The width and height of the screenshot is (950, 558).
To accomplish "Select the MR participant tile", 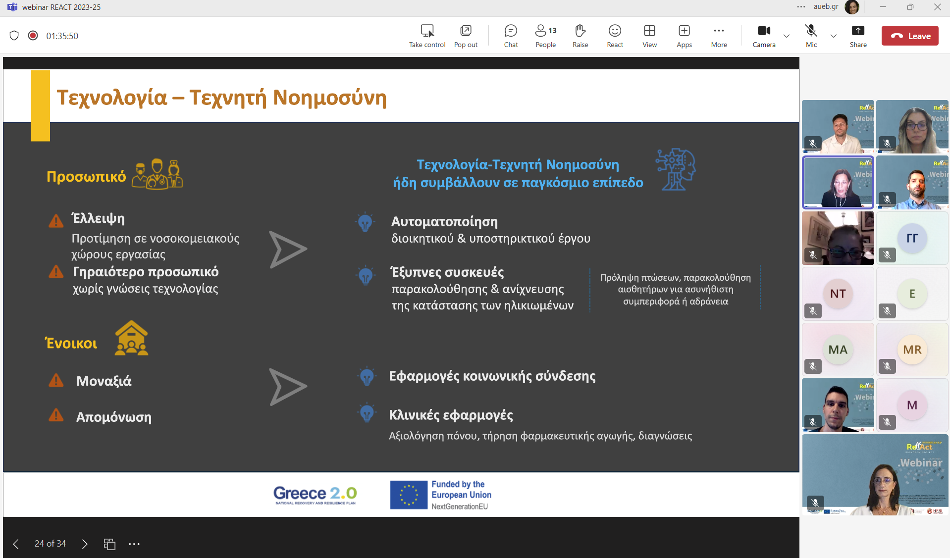I will [x=912, y=350].
